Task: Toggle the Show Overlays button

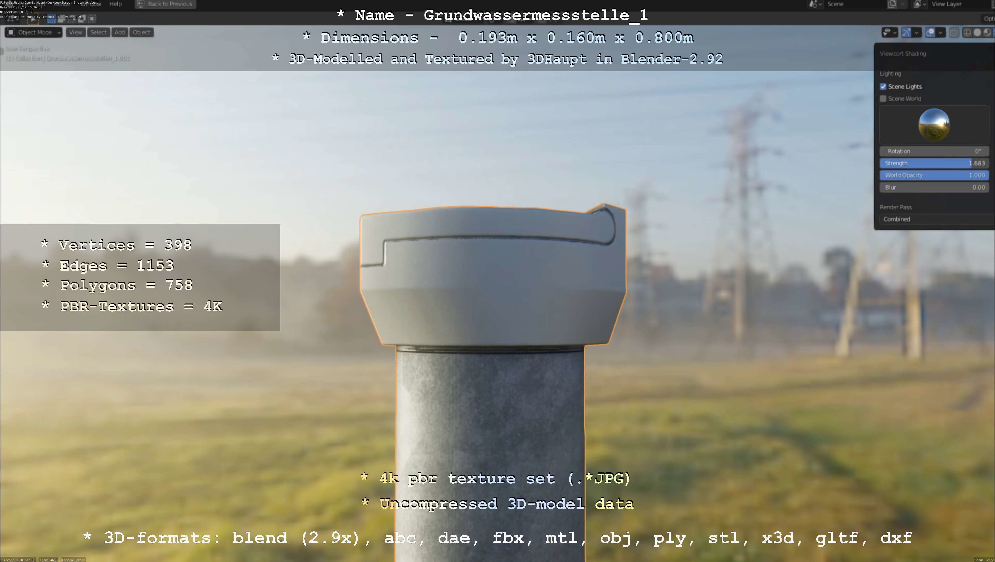Action: click(x=930, y=32)
